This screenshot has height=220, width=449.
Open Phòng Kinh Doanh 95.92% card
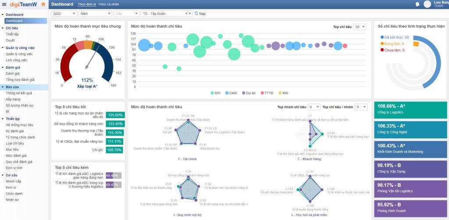pos(410,209)
